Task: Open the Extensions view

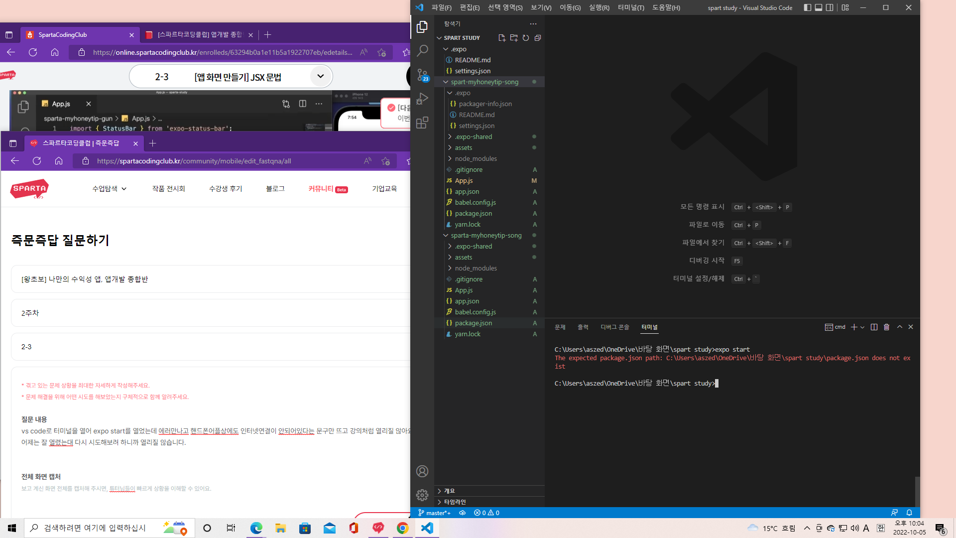Action: point(422,123)
